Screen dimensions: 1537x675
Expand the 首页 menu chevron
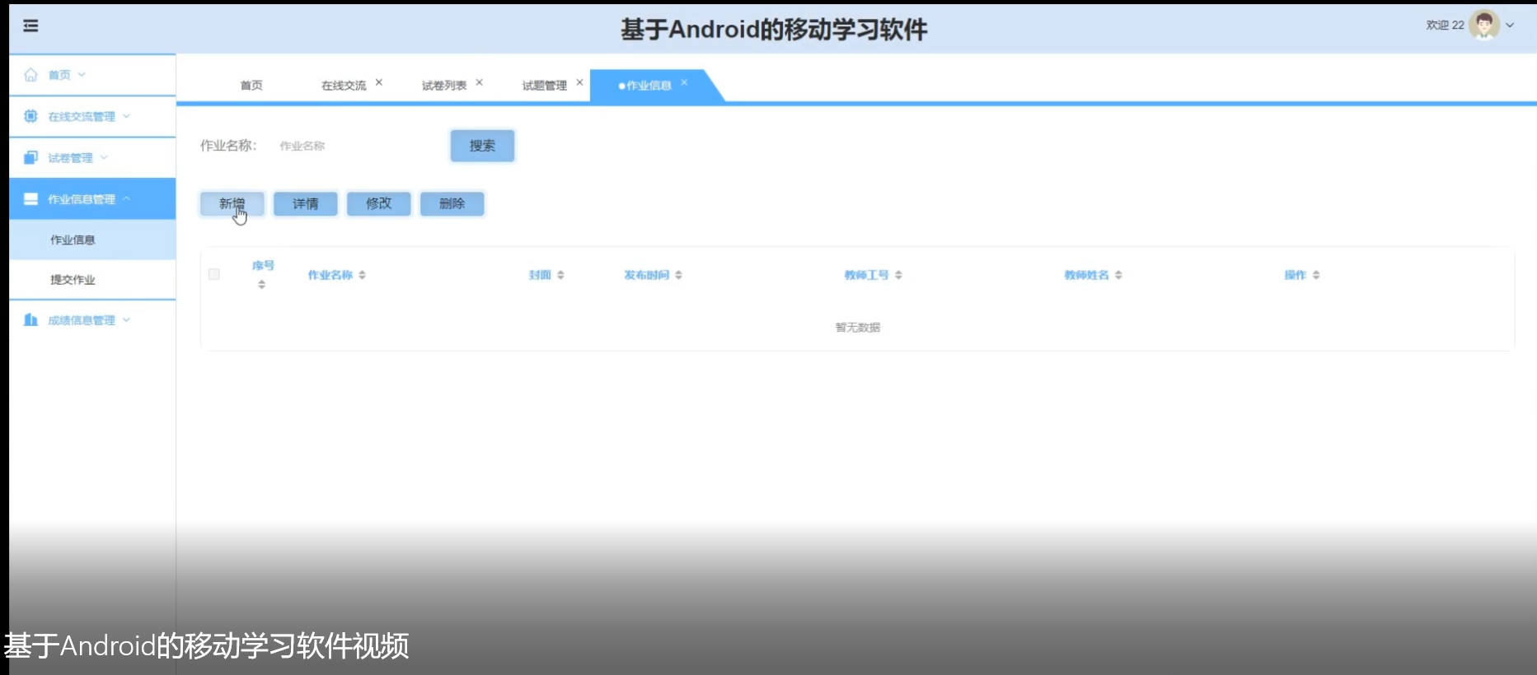[x=82, y=75]
